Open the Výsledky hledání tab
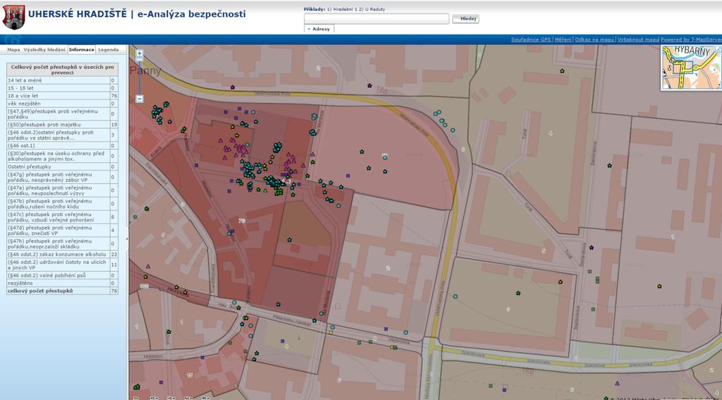The image size is (722, 400). [44, 49]
